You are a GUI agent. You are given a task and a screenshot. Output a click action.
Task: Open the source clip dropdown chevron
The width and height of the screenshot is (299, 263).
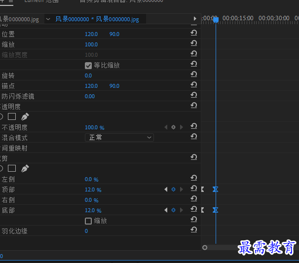tap(48, 19)
